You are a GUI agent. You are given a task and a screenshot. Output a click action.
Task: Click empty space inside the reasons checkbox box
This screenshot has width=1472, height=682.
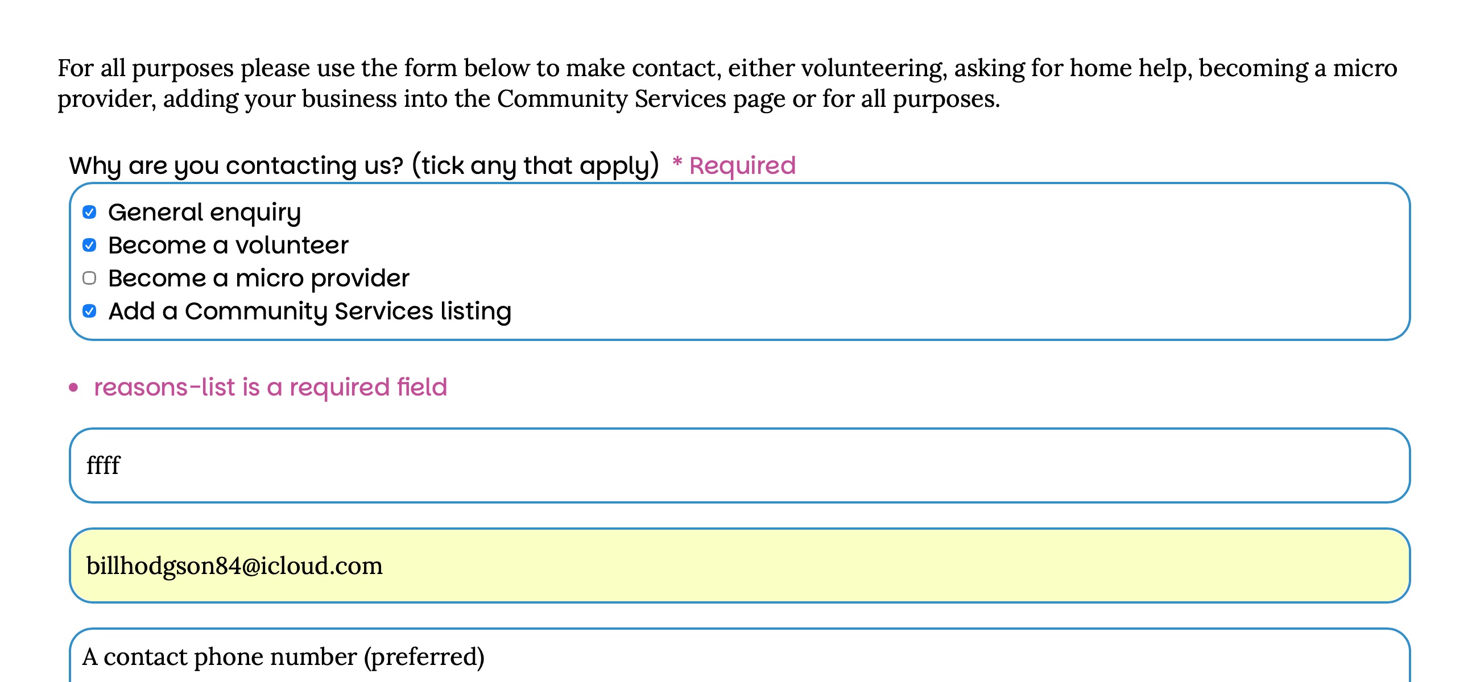[x=914, y=263]
